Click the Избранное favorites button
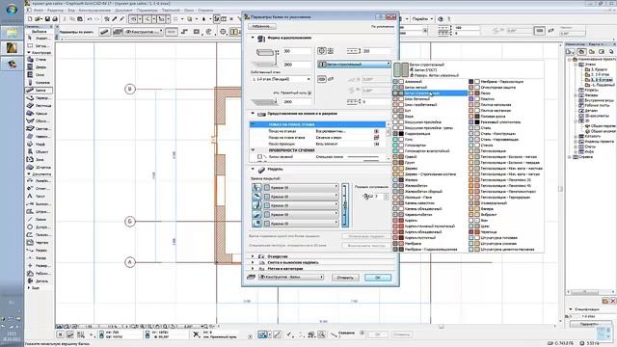Image resolution: width=617 pixels, height=347 pixels. coord(262,26)
